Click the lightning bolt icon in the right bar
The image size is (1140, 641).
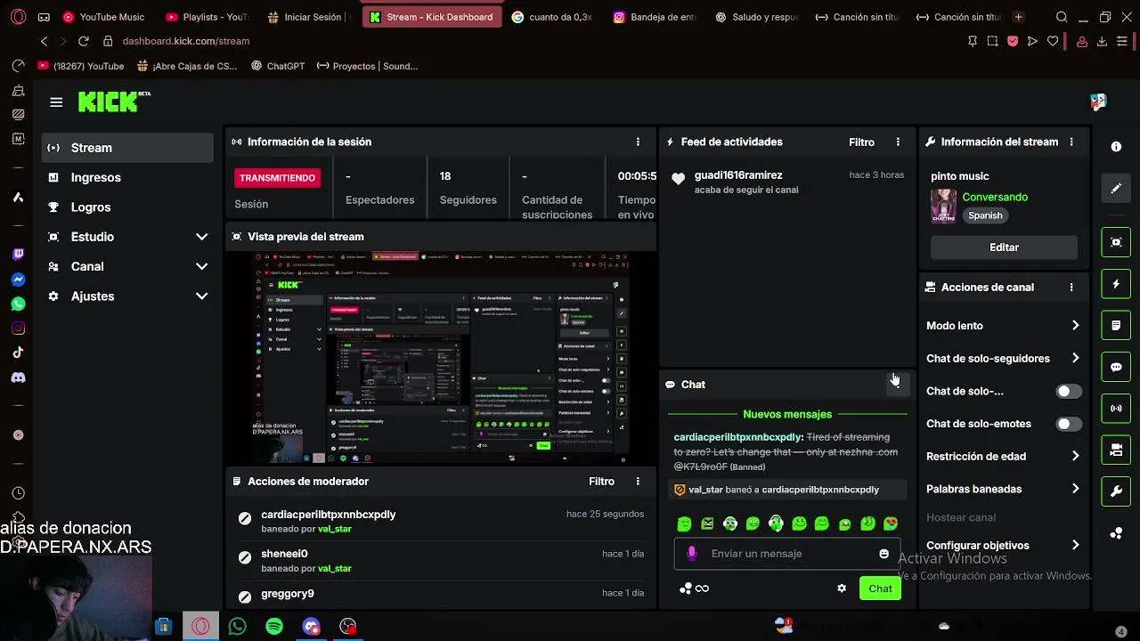[x=1116, y=284]
